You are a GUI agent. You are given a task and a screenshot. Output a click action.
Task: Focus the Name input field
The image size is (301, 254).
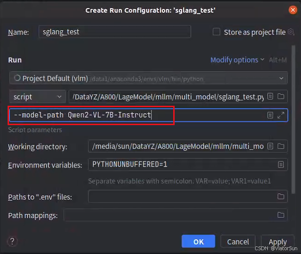click(x=115, y=32)
